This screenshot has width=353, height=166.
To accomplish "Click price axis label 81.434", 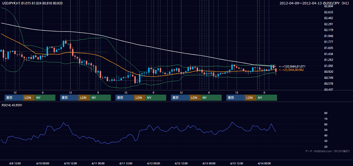I will click(x=328, y=54).
